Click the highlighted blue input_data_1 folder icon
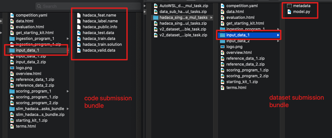 point(223,35)
